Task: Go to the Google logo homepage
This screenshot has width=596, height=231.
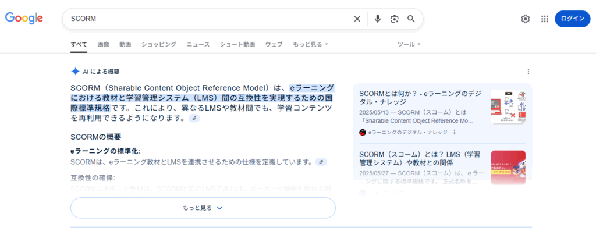Action: coord(24,18)
